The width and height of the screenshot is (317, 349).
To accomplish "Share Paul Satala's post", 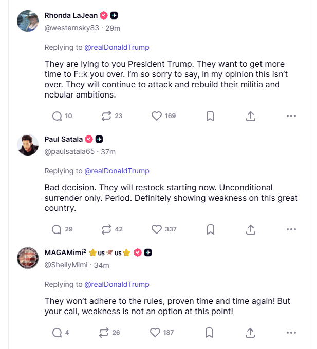I will [x=251, y=229].
